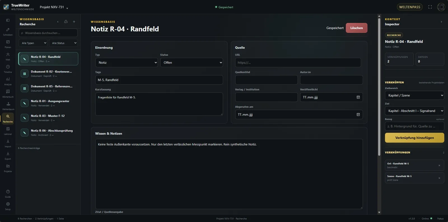Screen dimensions: 448x222
Task: Open the Weltenbaum tree icon
Action: (x=8, y=106)
